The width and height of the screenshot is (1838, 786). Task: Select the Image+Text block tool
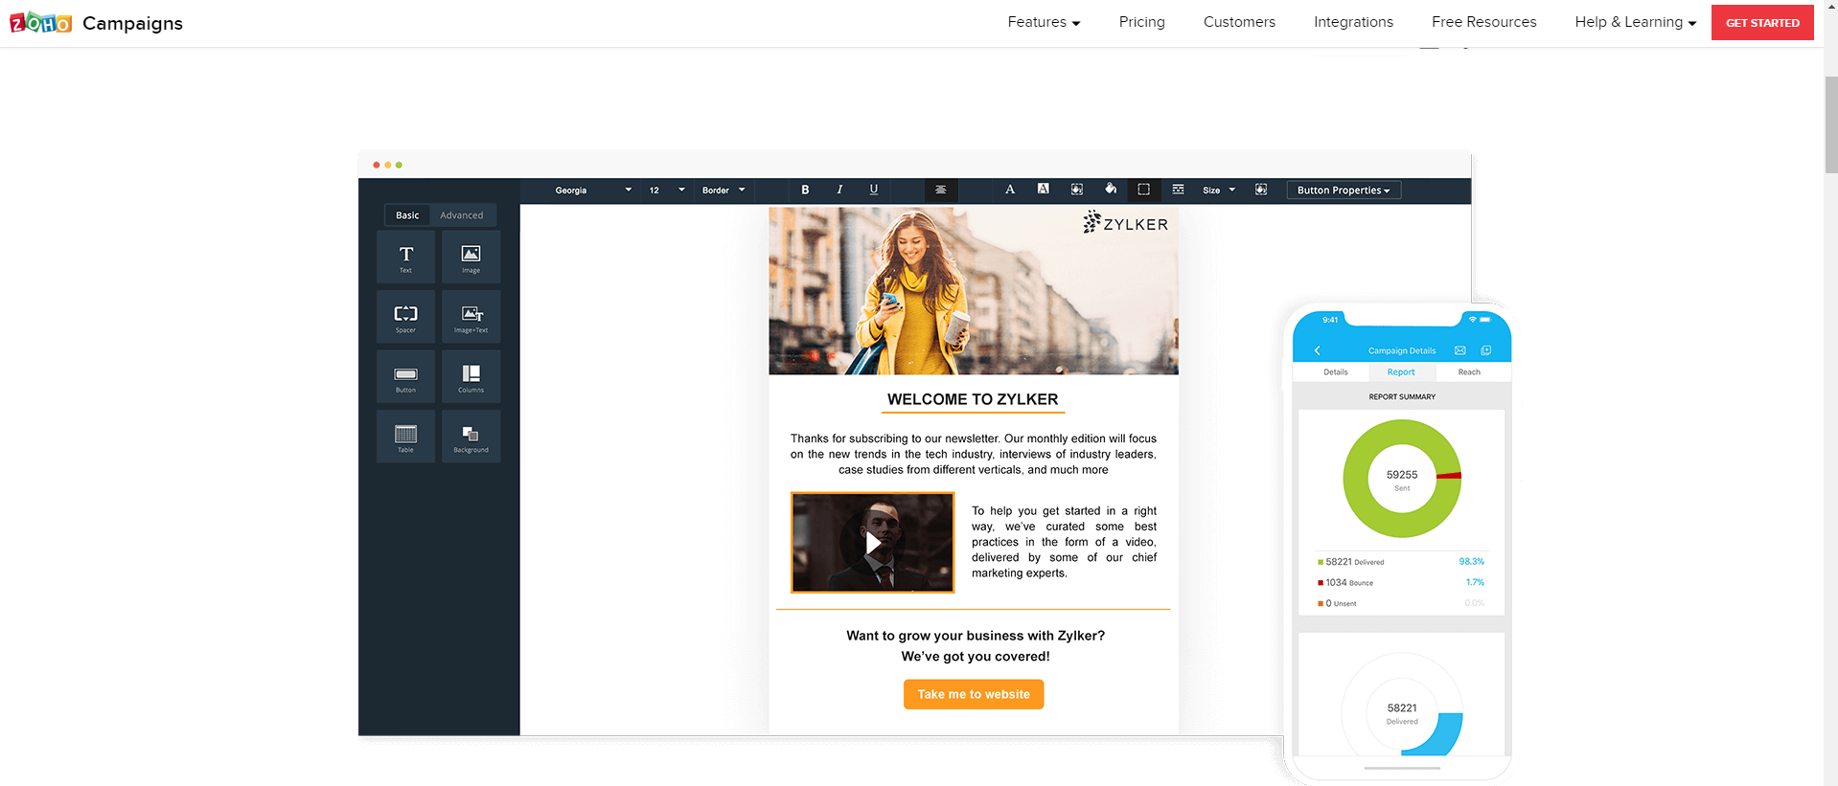(x=471, y=317)
